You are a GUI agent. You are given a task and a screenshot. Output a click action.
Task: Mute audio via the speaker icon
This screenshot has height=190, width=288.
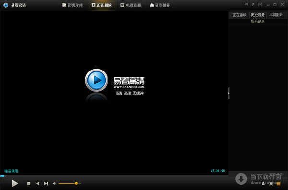click(54, 183)
